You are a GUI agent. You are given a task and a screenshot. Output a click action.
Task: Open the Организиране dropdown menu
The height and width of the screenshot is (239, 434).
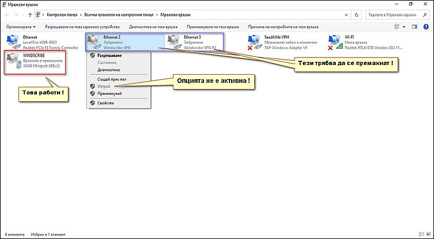21,27
